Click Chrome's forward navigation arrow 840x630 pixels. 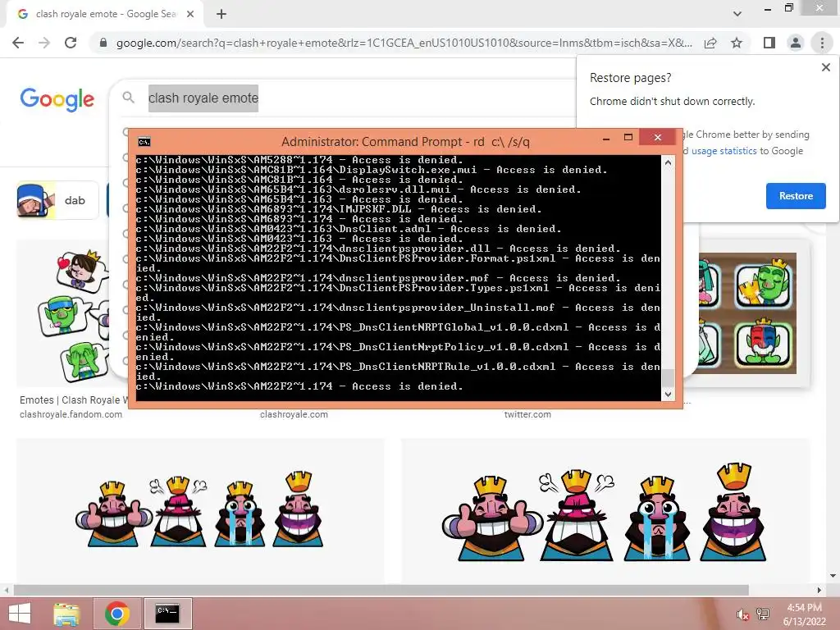[44, 43]
